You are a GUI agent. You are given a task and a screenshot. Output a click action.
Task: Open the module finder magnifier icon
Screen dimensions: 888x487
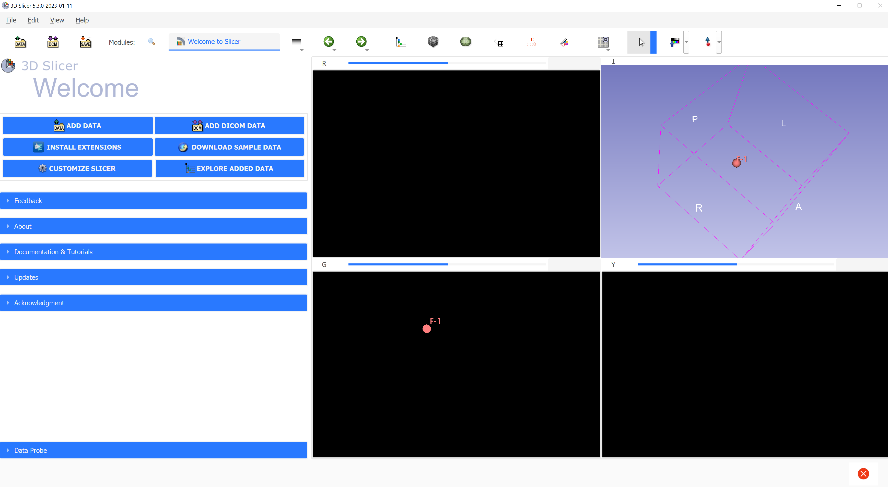coord(151,42)
